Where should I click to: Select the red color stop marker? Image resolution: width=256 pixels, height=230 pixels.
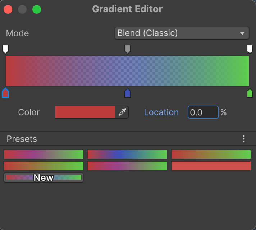tap(5, 93)
